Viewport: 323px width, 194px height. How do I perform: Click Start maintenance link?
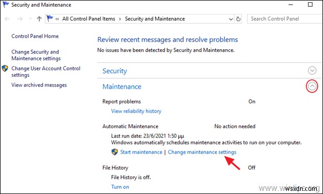pos(141,152)
